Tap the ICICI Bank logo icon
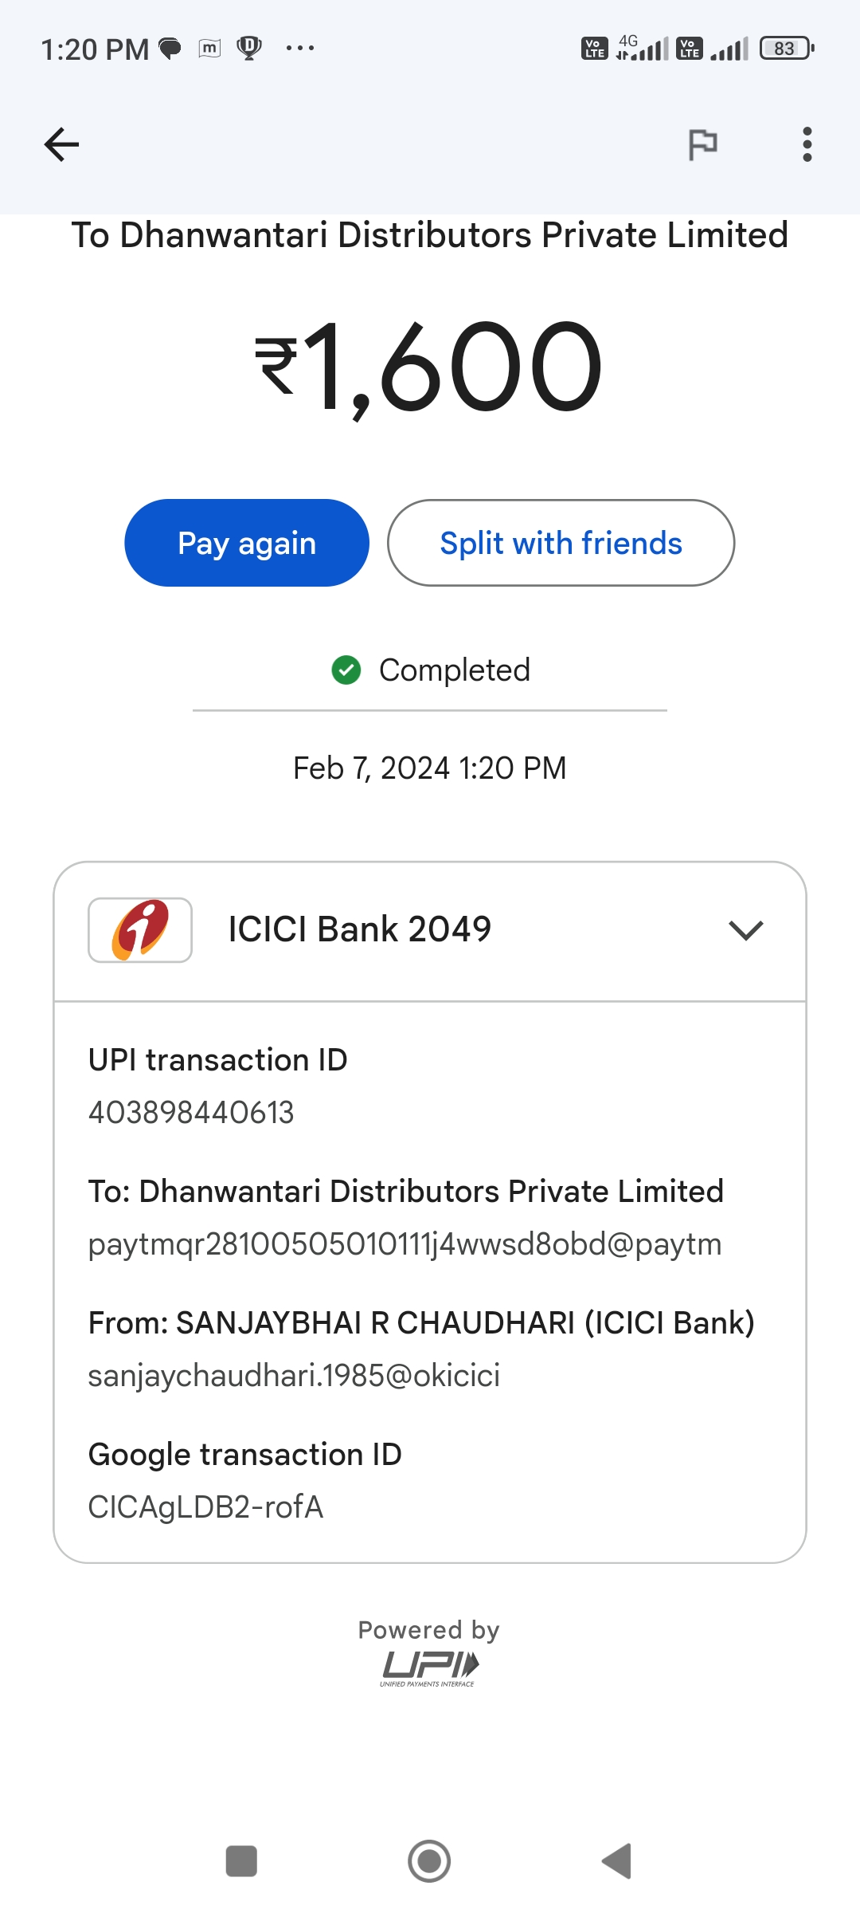The height and width of the screenshot is (1913, 860). (140, 929)
